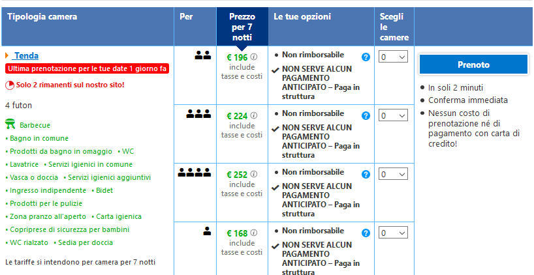Click info icon next to € 196 price

(254, 57)
